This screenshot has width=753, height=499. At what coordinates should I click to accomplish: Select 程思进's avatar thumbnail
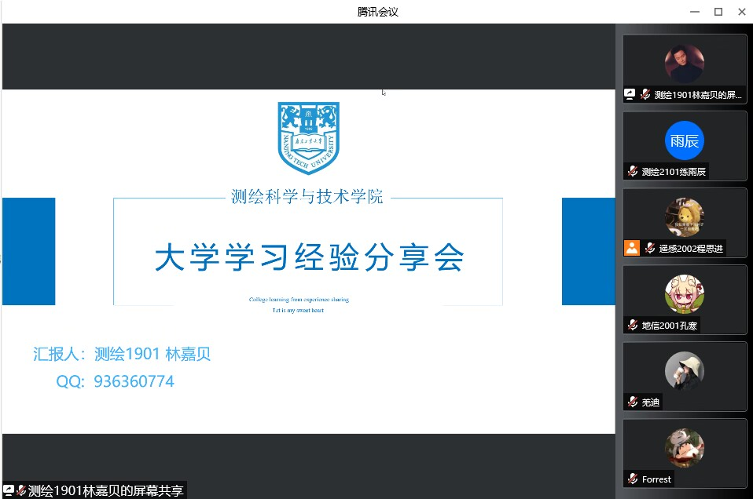click(684, 217)
